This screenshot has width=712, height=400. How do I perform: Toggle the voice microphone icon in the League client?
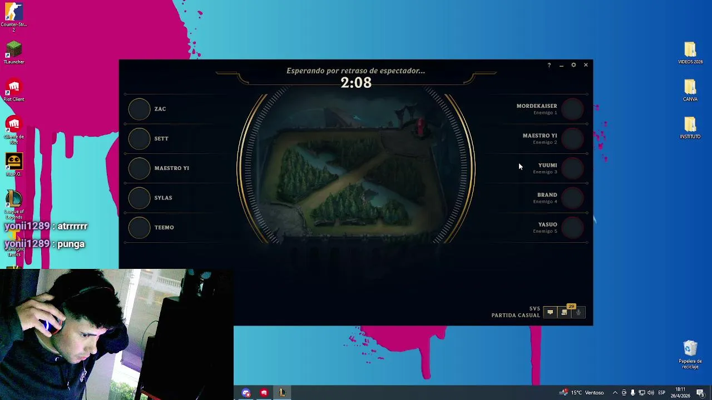(x=578, y=312)
